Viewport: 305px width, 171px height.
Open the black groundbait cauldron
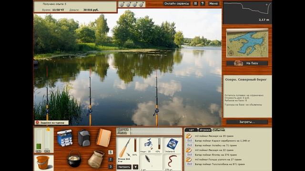coord(74,159)
